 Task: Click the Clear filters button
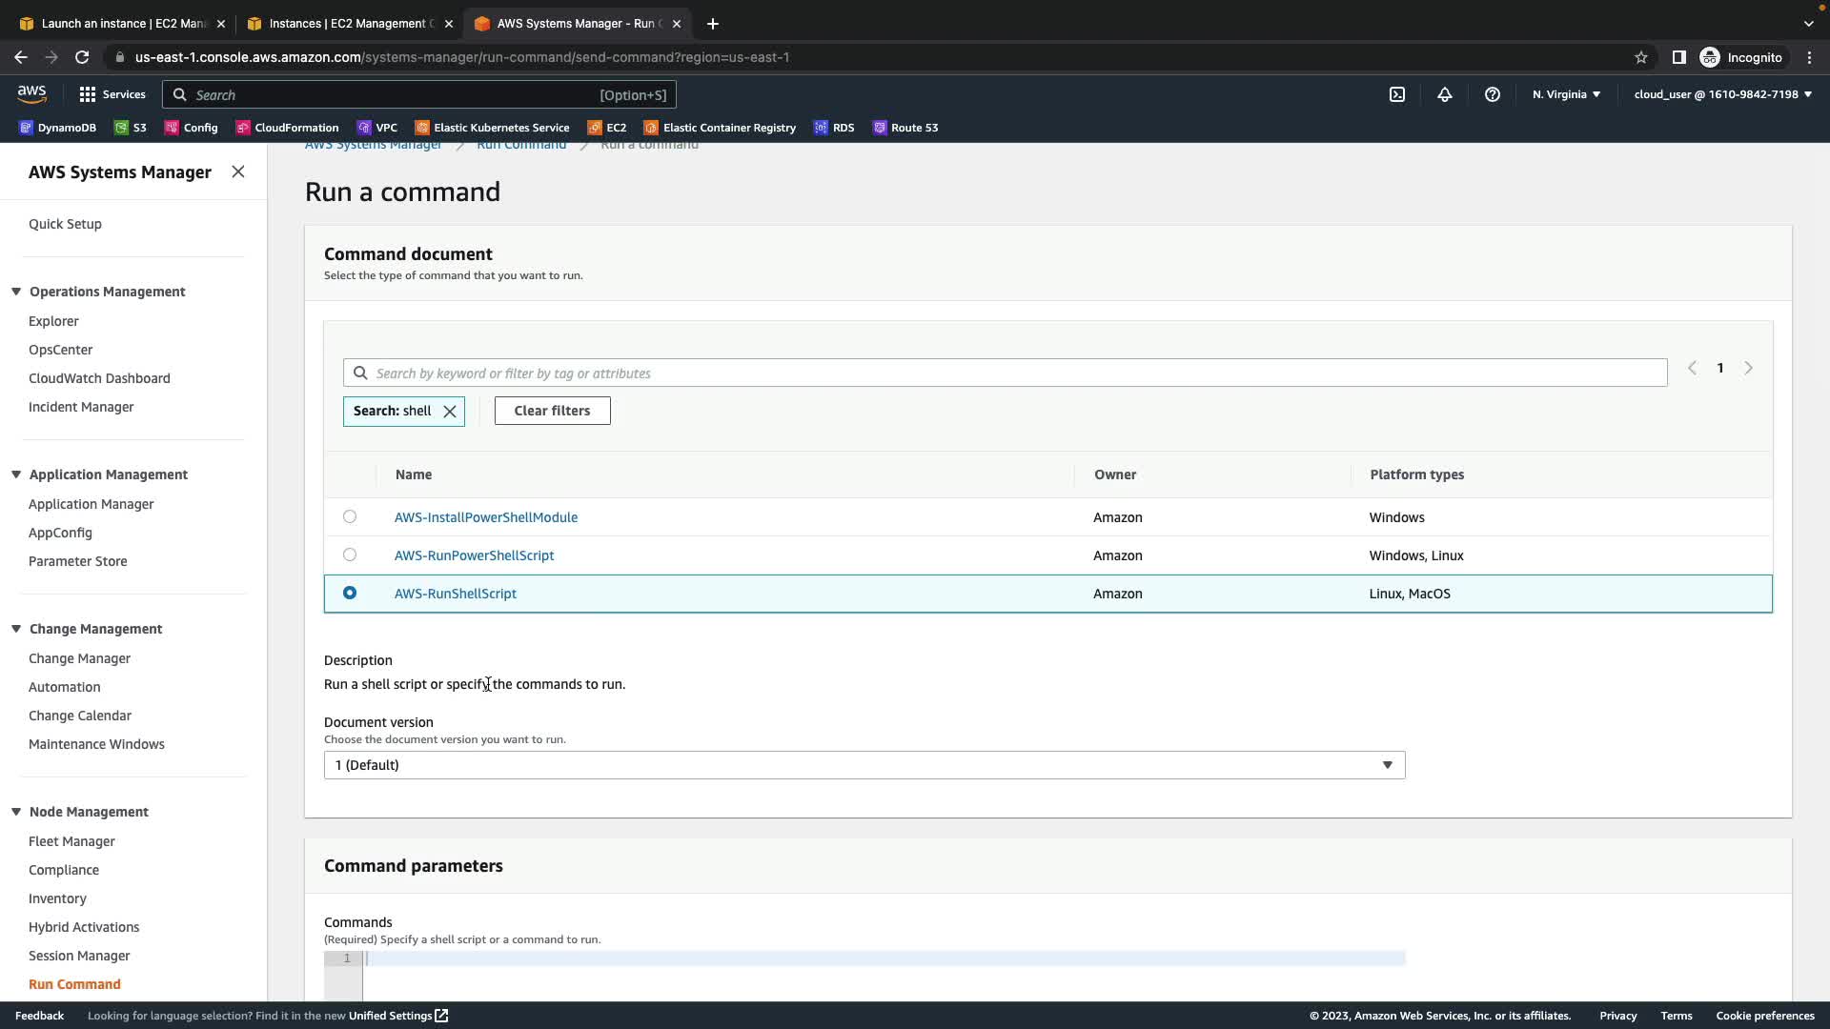click(x=552, y=411)
